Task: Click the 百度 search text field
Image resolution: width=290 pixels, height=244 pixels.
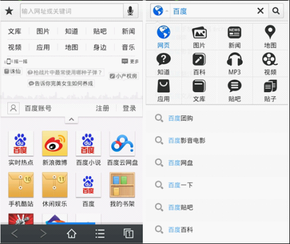Action: [x=212, y=11]
